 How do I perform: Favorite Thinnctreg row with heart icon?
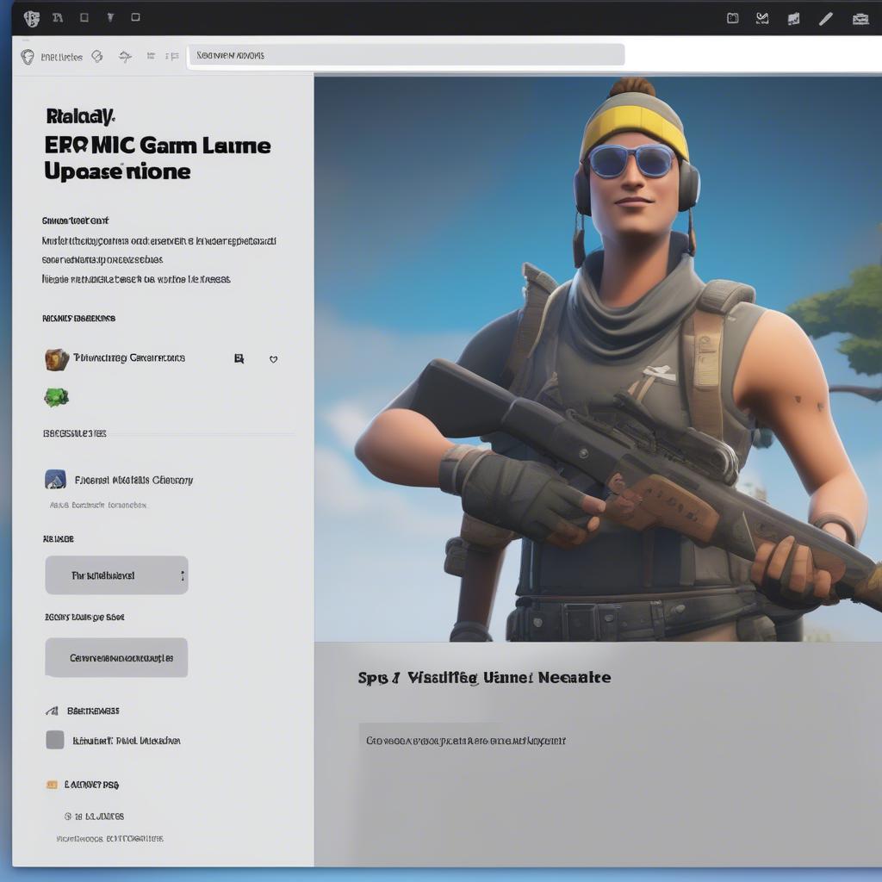pos(273,359)
